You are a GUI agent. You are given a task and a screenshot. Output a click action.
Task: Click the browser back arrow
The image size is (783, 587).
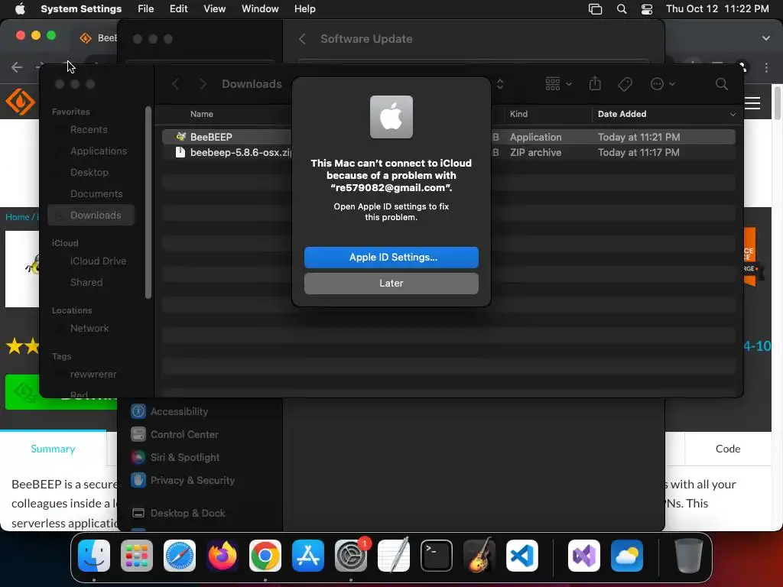17,67
